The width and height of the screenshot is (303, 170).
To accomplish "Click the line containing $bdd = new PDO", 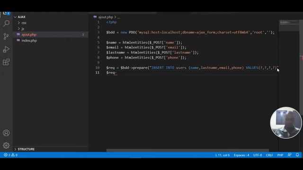I will coord(190,33).
